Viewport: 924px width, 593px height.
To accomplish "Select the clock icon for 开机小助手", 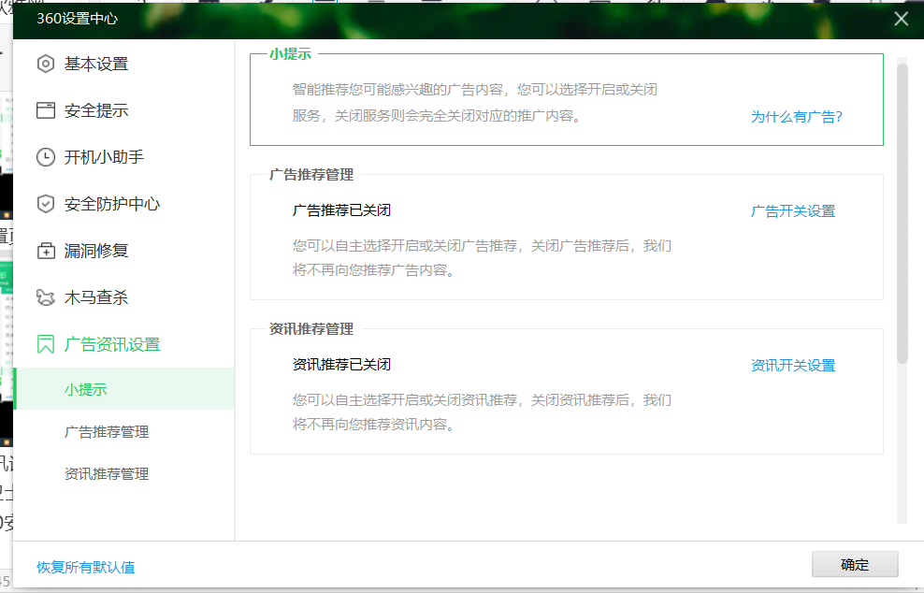I will (x=46, y=157).
